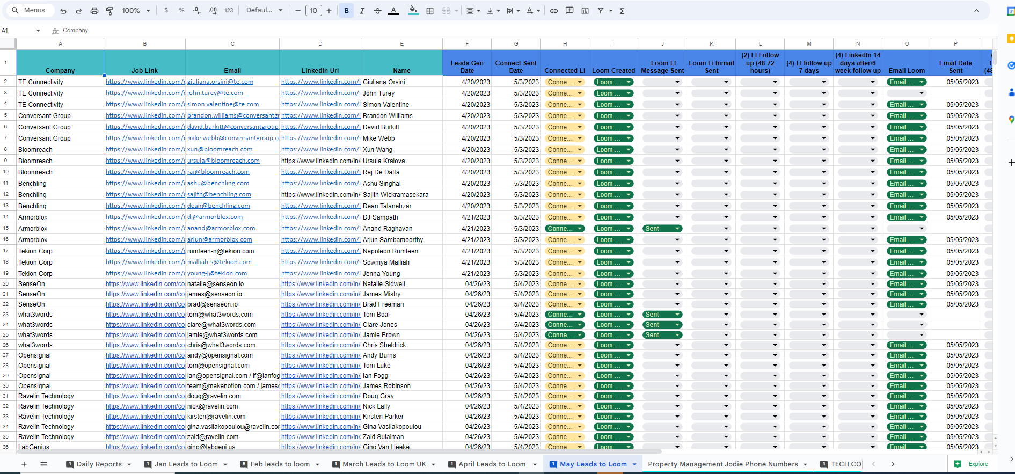Open giuliana.orsini@te.com email link

(x=220, y=82)
